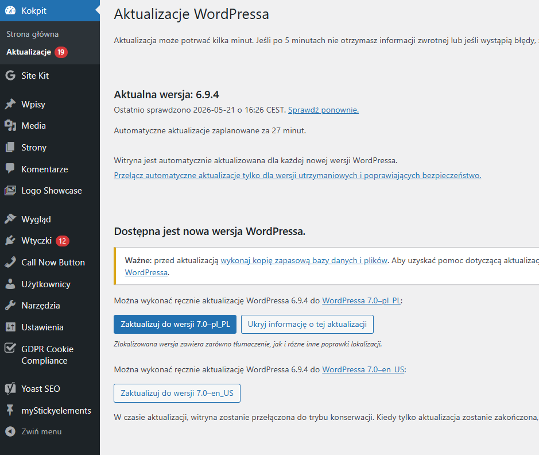Click the Logo Showcase gallery icon

[x=10, y=190]
